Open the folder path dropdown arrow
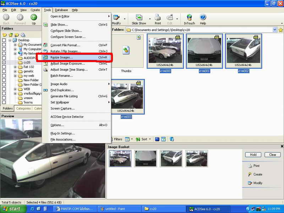Viewport: 284px width, 213px height. point(275,30)
